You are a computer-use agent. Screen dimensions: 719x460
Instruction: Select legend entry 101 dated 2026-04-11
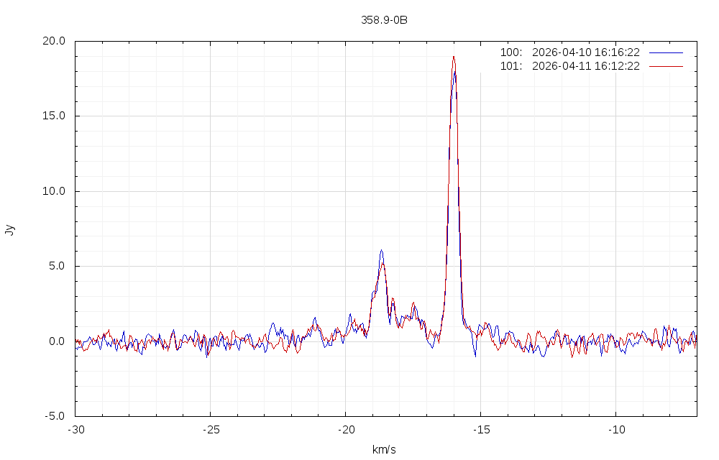pyautogui.click(x=570, y=66)
